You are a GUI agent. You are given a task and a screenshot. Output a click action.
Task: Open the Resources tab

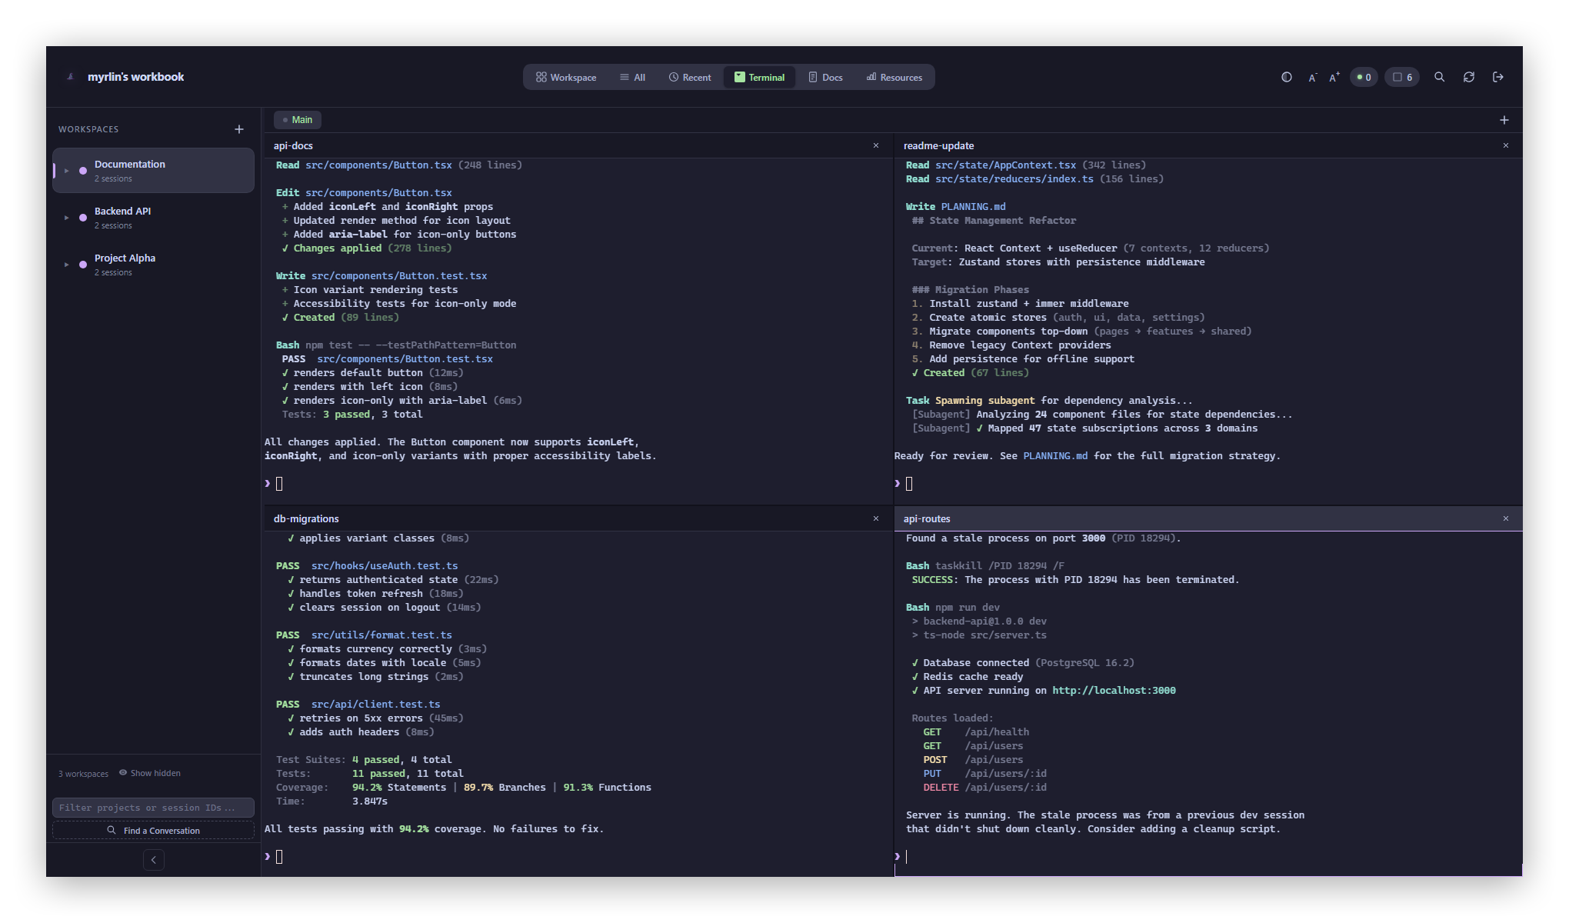click(894, 77)
